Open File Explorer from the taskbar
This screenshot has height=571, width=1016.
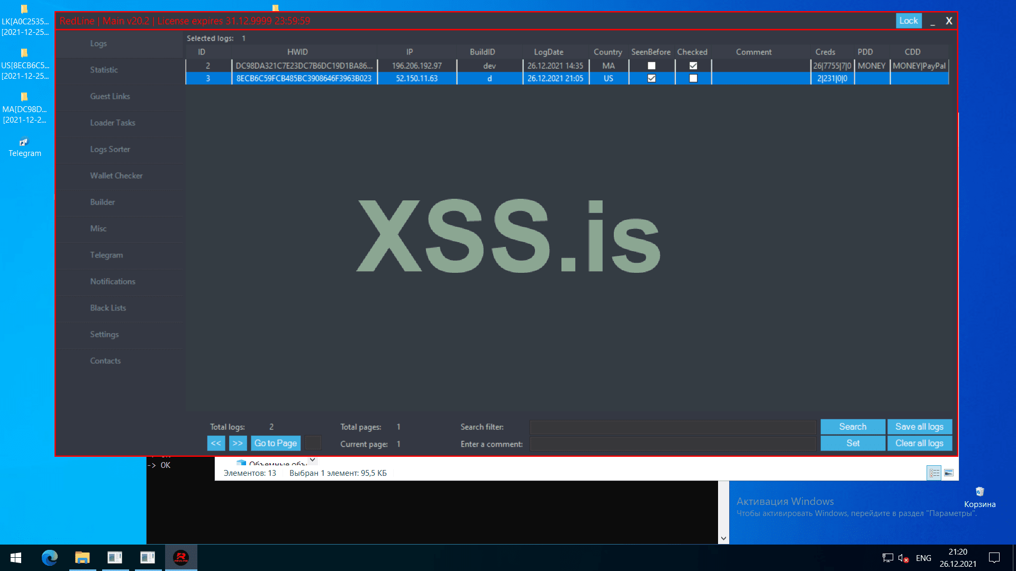pyautogui.click(x=83, y=558)
